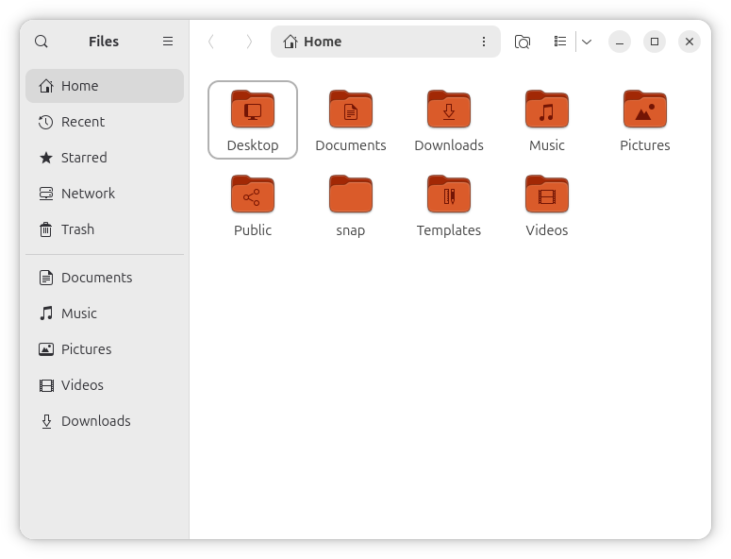Open Documents bookmark in the sidebar
This screenshot has height=559, width=731.
pos(105,278)
